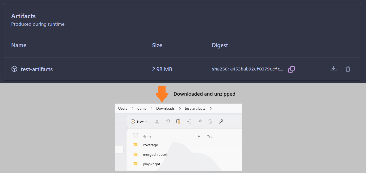
Task: Click the playwright folder icon
Action: point(135,164)
